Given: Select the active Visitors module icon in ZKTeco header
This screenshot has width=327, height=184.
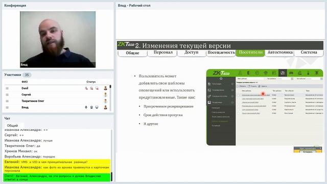Looking at the screenshot, I should click(x=283, y=73).
